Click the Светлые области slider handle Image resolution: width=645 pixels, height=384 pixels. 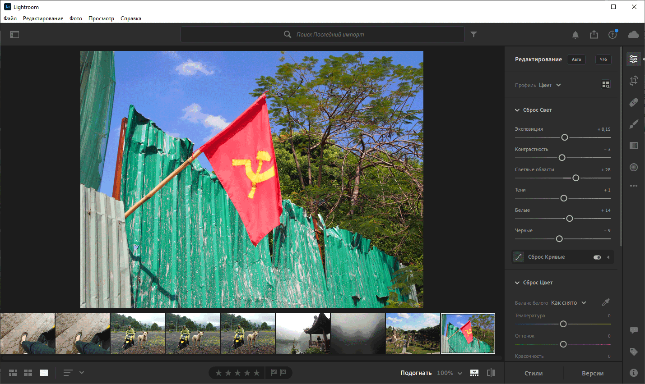click(x=576, y=178)
